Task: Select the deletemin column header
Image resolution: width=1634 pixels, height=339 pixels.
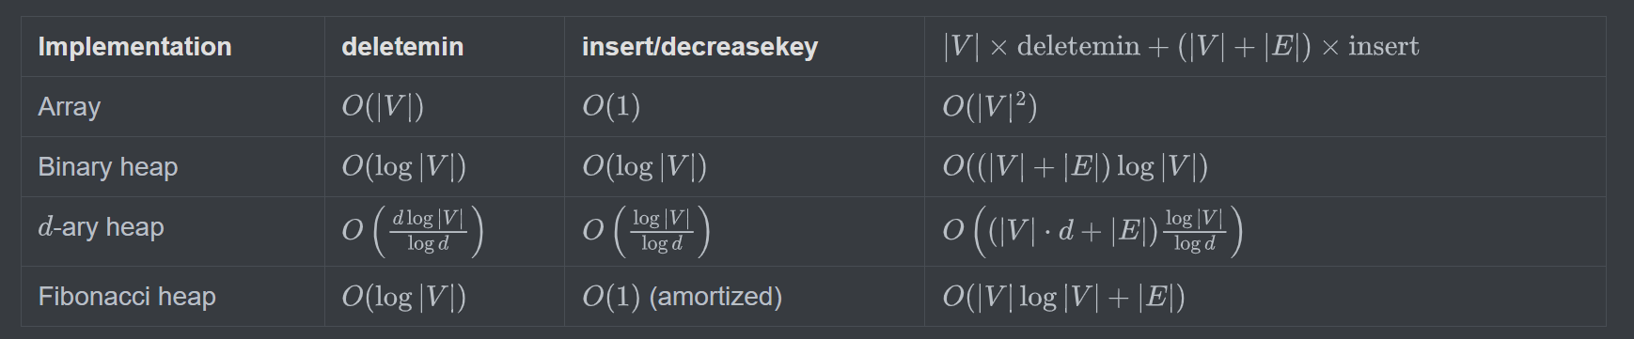Action: pyautogui.click(x=402, y=47)
